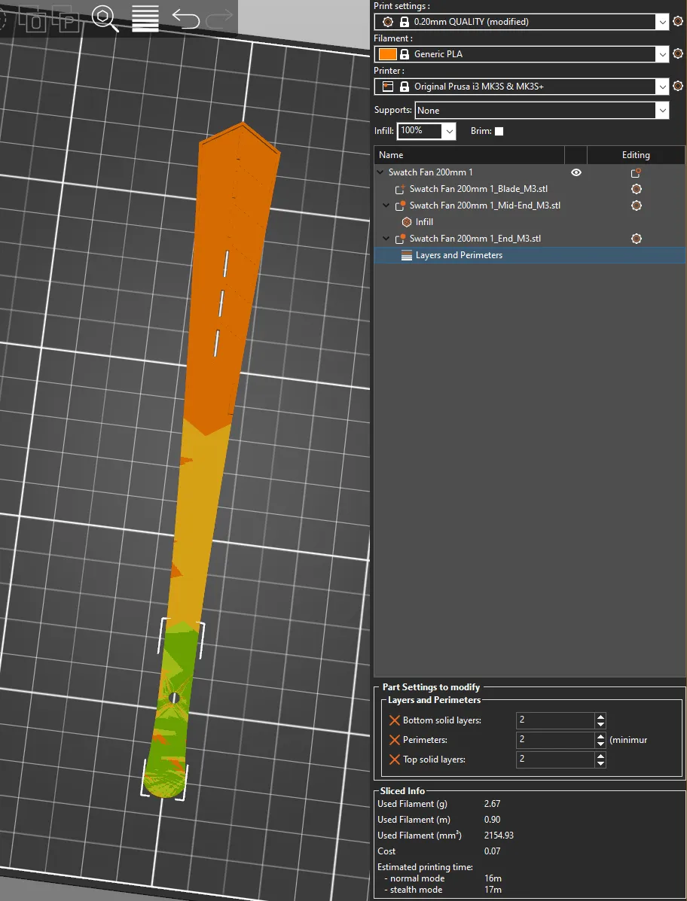Select the Infill item under Mid-End_M3.stl
The width and height of the screenshot is (687, 901).
424,222
